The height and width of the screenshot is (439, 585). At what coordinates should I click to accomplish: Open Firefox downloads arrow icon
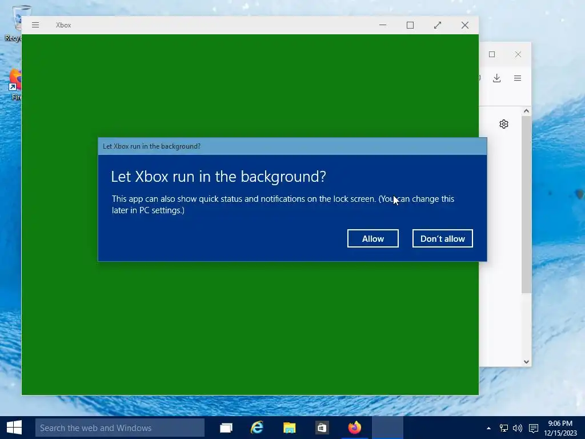[x=496, y=78]
